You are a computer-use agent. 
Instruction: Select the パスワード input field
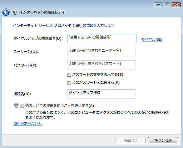click(101, 65)
